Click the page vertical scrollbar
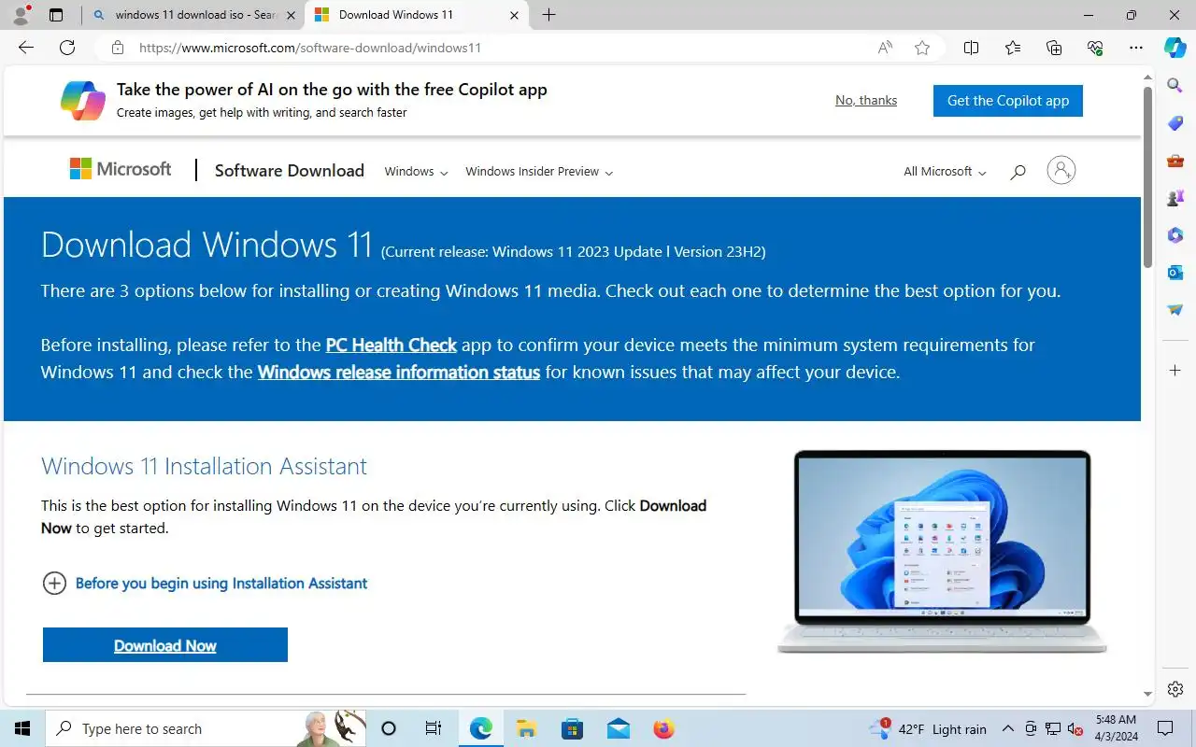1196x747 pixels. 1148,177
